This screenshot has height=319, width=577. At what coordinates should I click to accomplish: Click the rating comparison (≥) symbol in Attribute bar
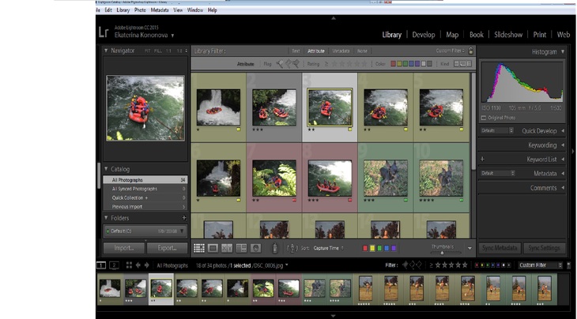(x=326, y=64)
